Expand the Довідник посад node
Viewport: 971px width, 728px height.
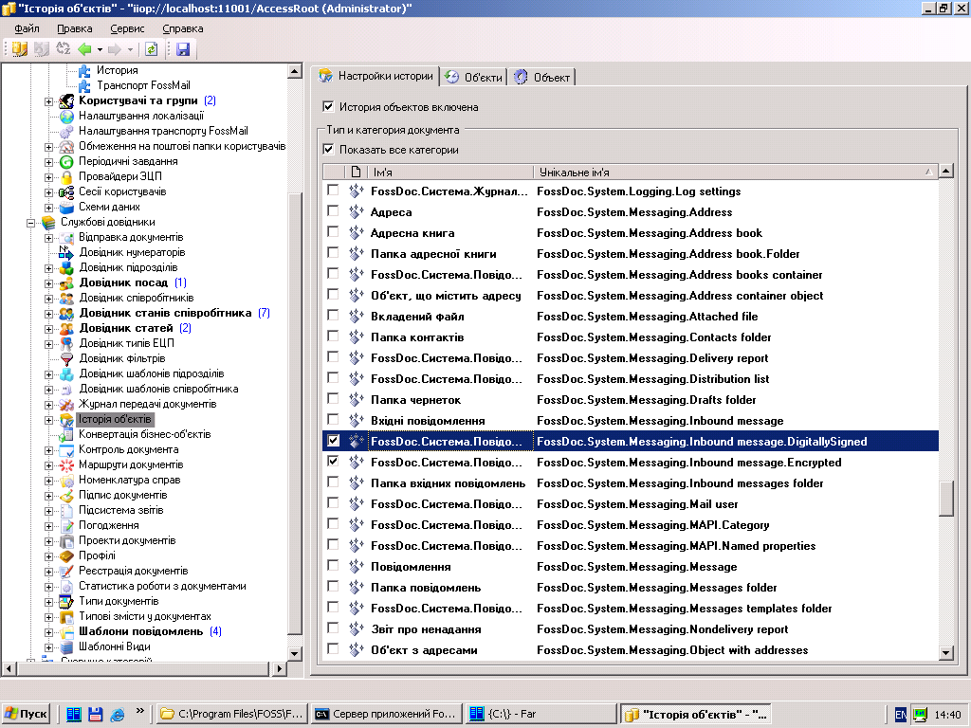click(x=49, y=282)
